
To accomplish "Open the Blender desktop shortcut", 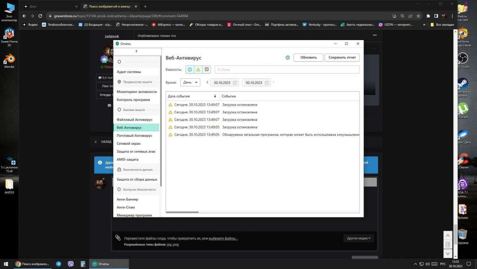I will 9,60.
